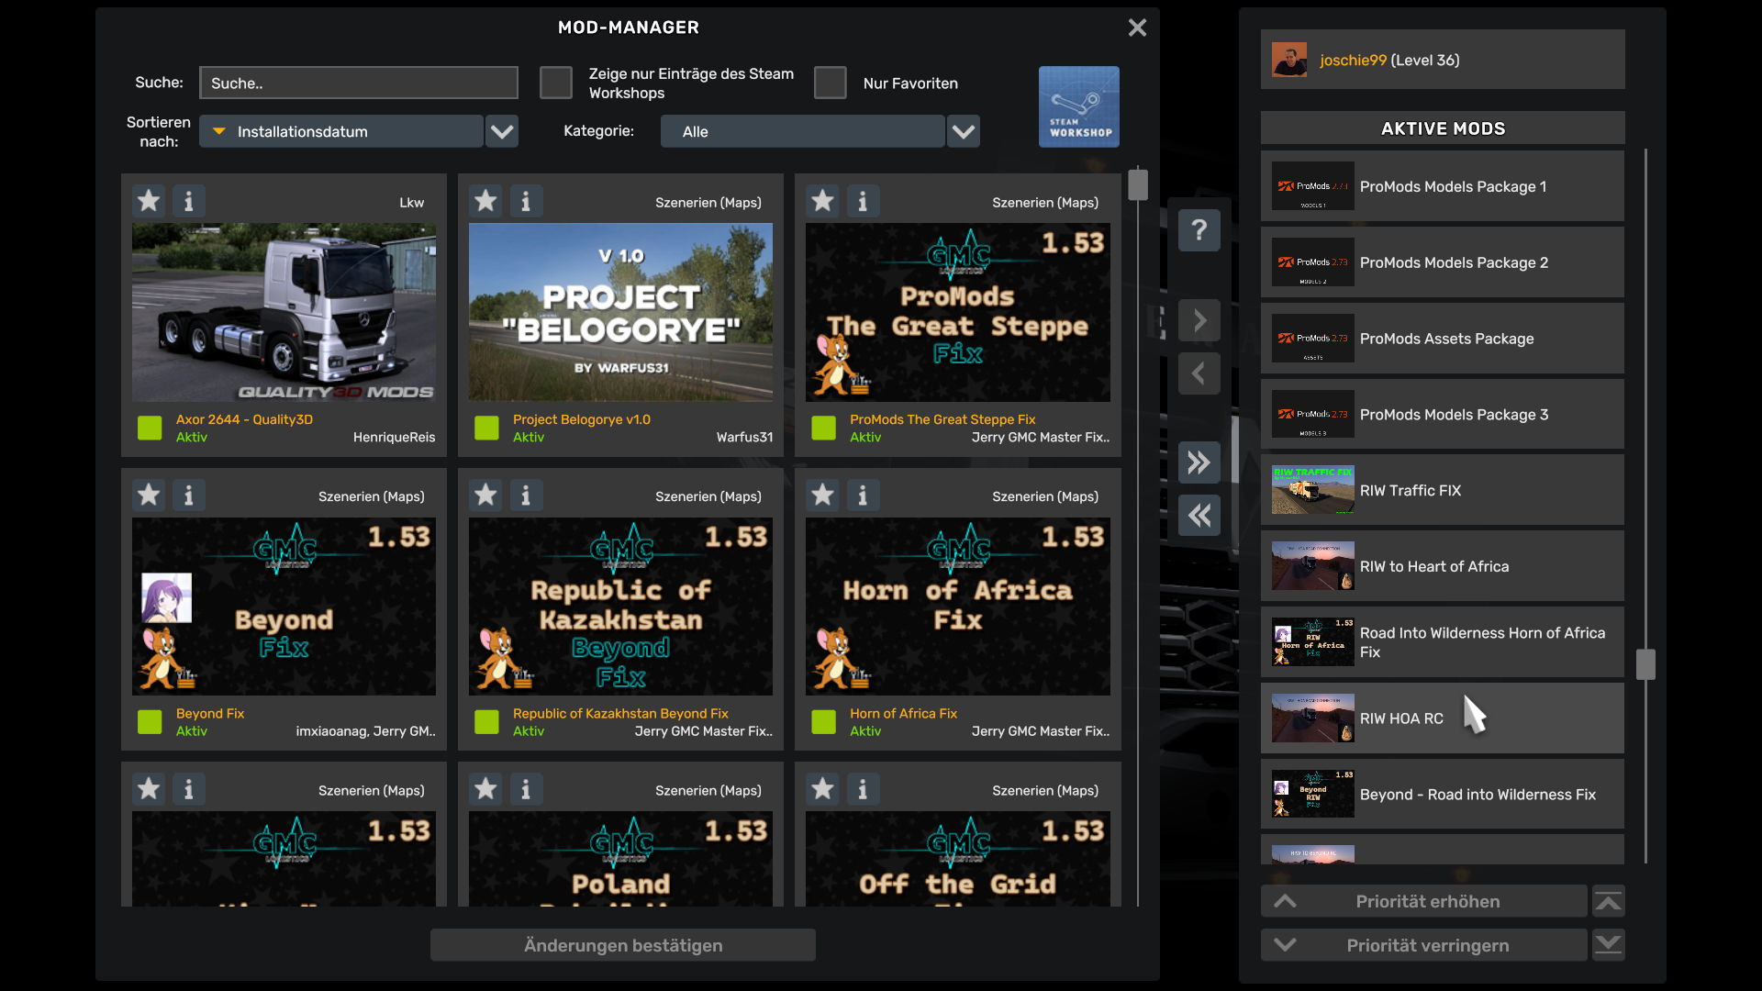Show info for Horn of Africa Fix
Screen dimensions: 1762x991
[x=863, y=495]
